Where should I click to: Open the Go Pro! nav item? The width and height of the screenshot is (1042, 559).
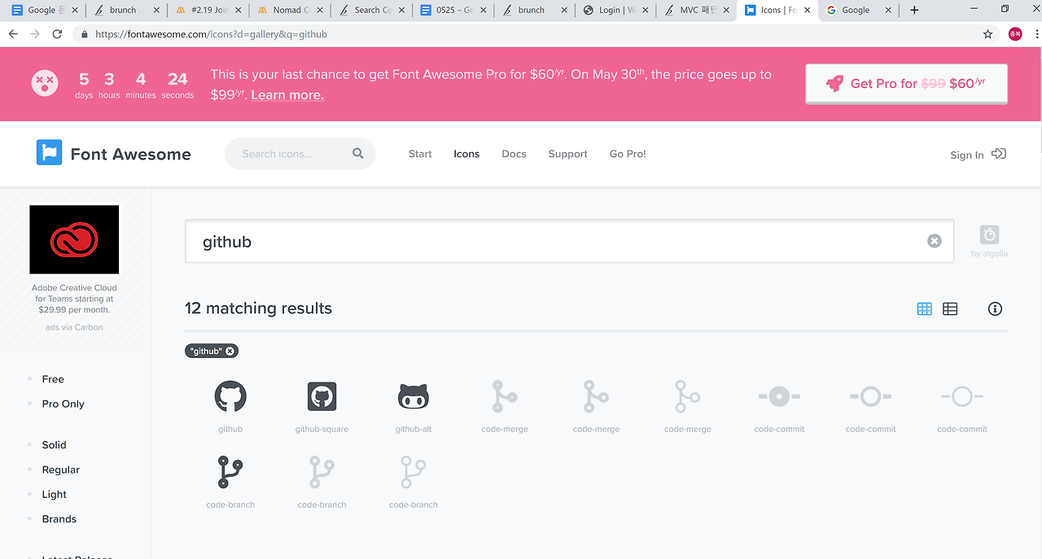click(628, 154)
